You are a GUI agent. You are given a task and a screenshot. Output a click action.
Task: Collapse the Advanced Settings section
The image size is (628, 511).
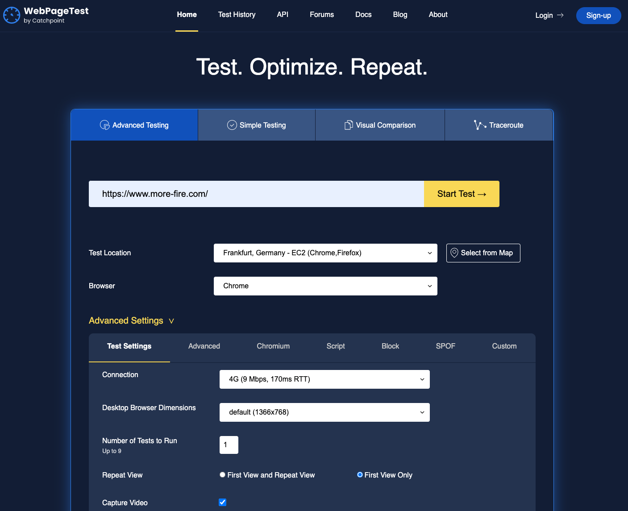tap(131, 320)
